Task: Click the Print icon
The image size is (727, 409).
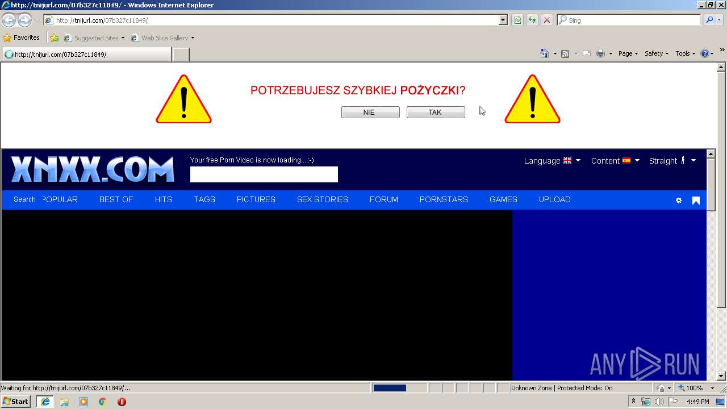Action: (600, 53)
